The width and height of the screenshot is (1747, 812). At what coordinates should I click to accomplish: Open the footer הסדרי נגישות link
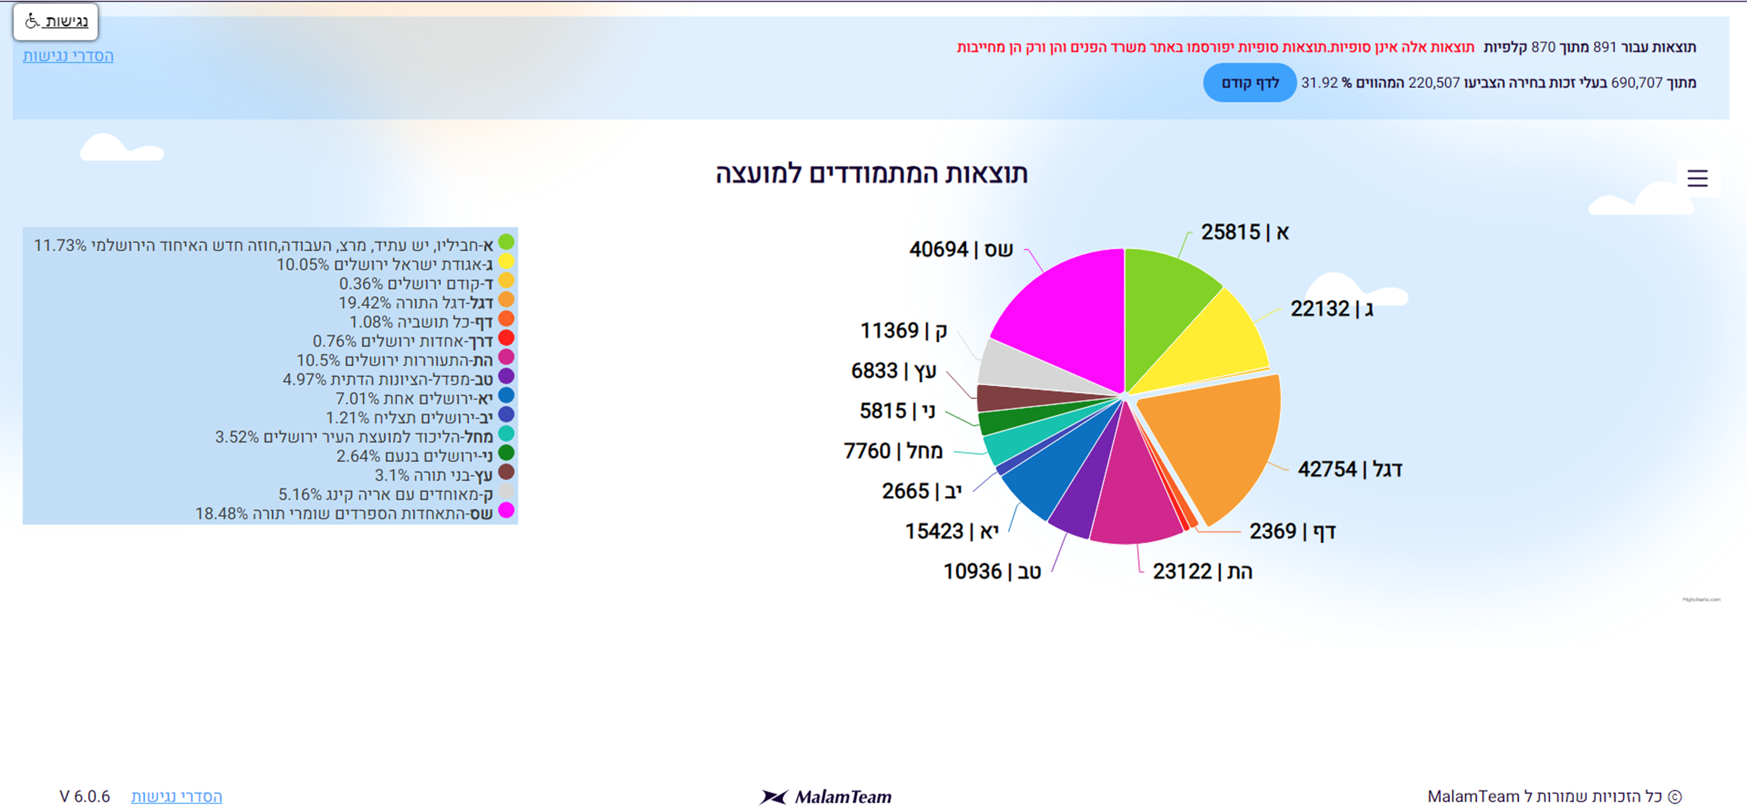pyautogui.click(x=176, y=796)
